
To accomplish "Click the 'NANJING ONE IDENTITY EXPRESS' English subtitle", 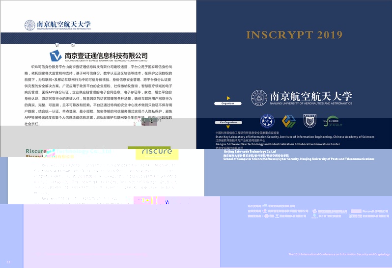I will [x=106, y=61].
